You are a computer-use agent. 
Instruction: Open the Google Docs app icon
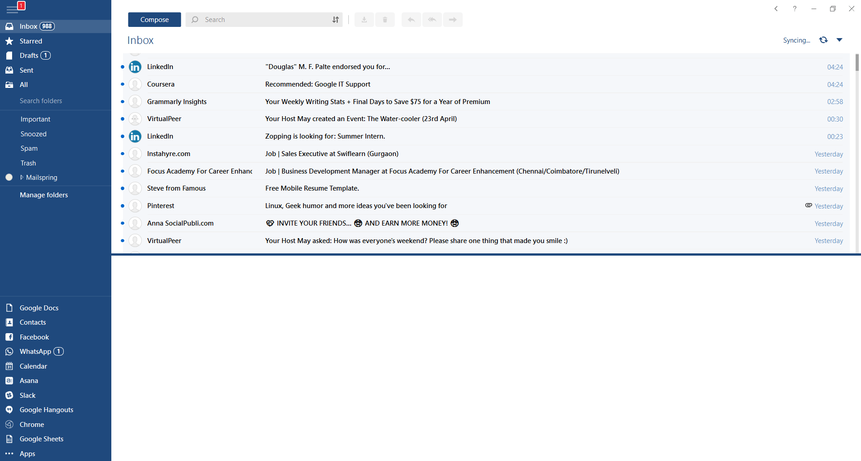point(9,308)
